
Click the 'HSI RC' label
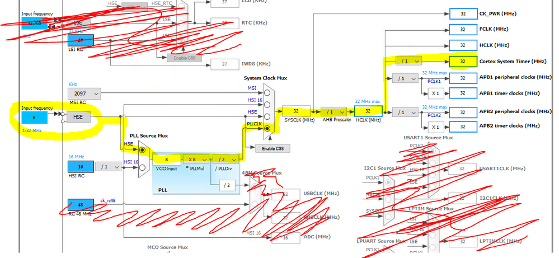(x=76, y=176)
